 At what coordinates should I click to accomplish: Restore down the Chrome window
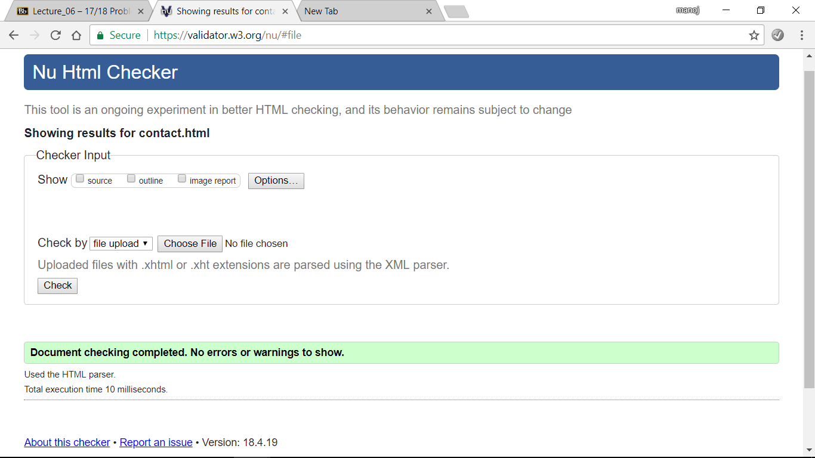[x=761, y=10]
